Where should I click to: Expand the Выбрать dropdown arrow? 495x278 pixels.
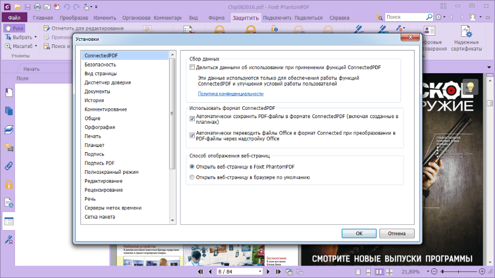pos(36,37)
